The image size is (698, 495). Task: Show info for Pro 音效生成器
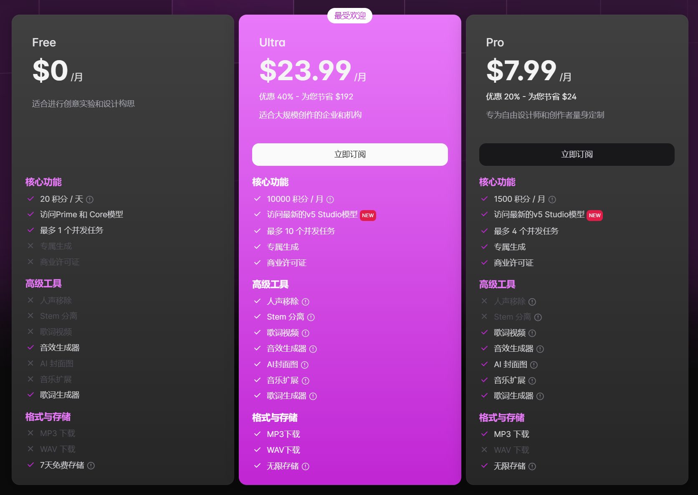click(x=540, y=349)
